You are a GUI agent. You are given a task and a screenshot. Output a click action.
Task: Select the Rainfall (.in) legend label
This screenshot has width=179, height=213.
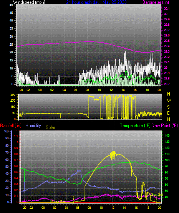click(11, 125)
